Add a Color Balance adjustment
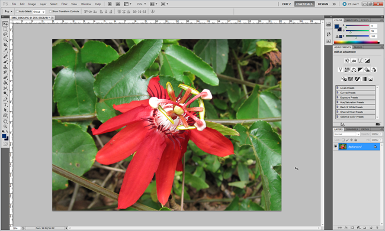The width and height of the screenshot is (385, 231). (354, 70)
